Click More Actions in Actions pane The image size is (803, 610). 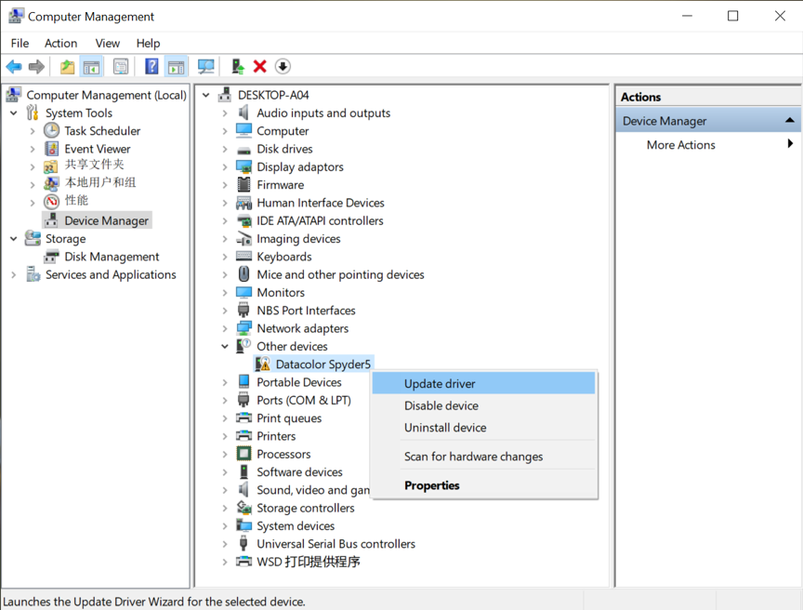pos(680,144)
